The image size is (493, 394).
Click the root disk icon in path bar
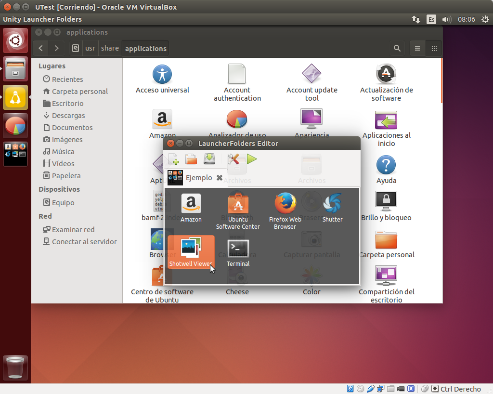pyautogui.click(x=76, y=49)
